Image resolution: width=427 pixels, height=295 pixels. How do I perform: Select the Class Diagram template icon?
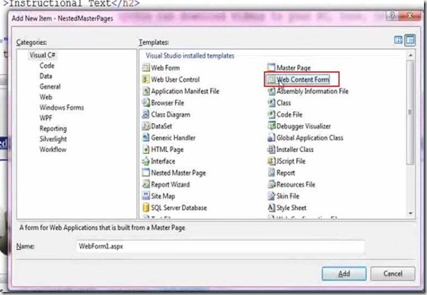coord(146,115)
